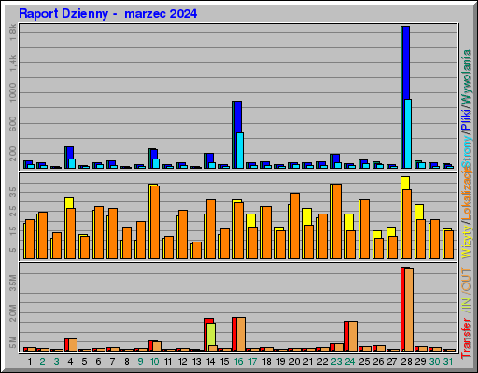Click day label 22 on bottom axis
478x373 pixels.
tap(322, 362)
